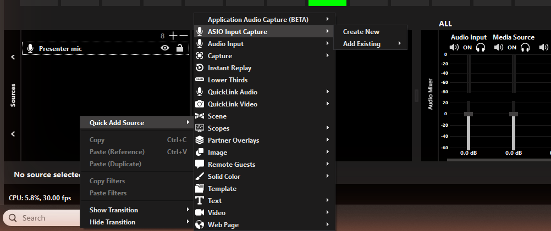Click the green scene button at top
This screenshot has width=551, height=231.
(328, 3)
